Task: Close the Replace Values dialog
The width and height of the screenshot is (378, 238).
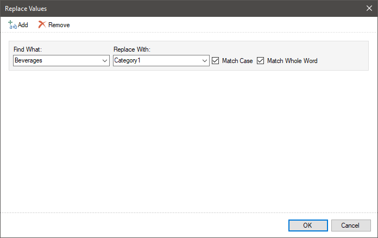Action: (369, 8)
